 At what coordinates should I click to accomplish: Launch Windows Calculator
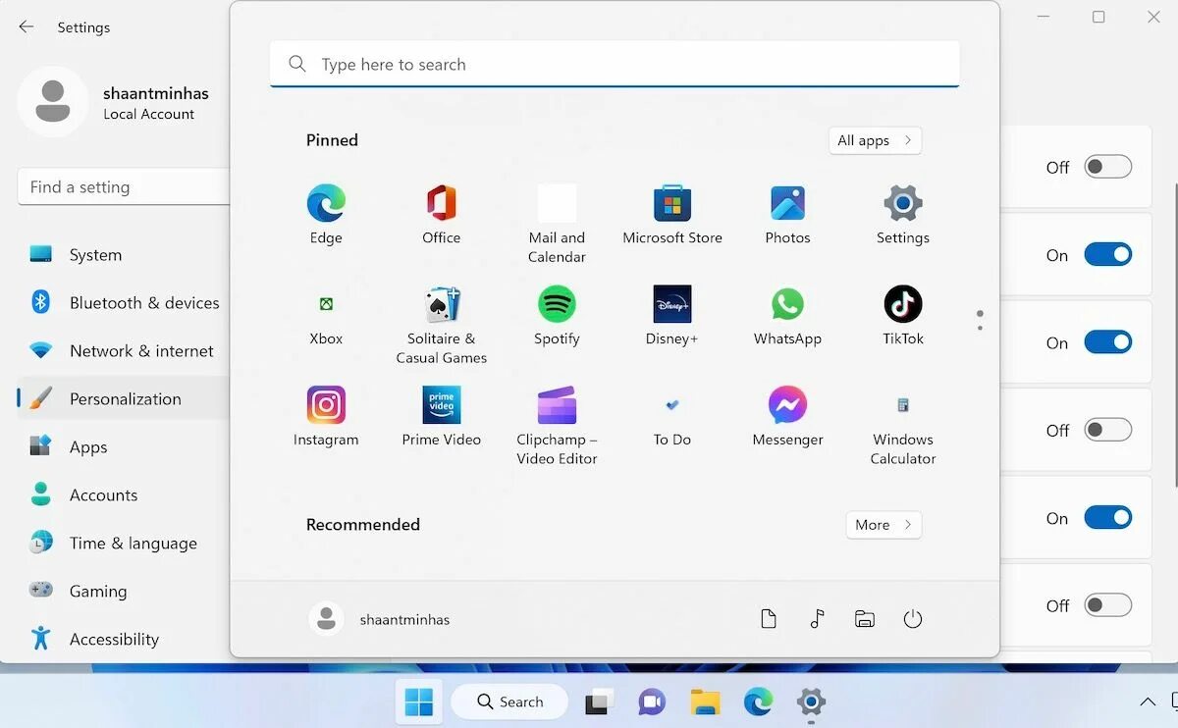click(901, 405)
